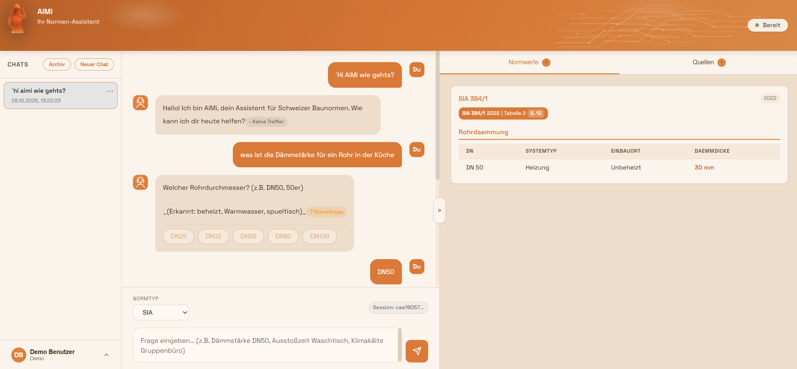Image resolution: width=797 pixels, height=369 pixels.
Task: Open the Normtyp SIA dropdown
Action: (161, 312)
